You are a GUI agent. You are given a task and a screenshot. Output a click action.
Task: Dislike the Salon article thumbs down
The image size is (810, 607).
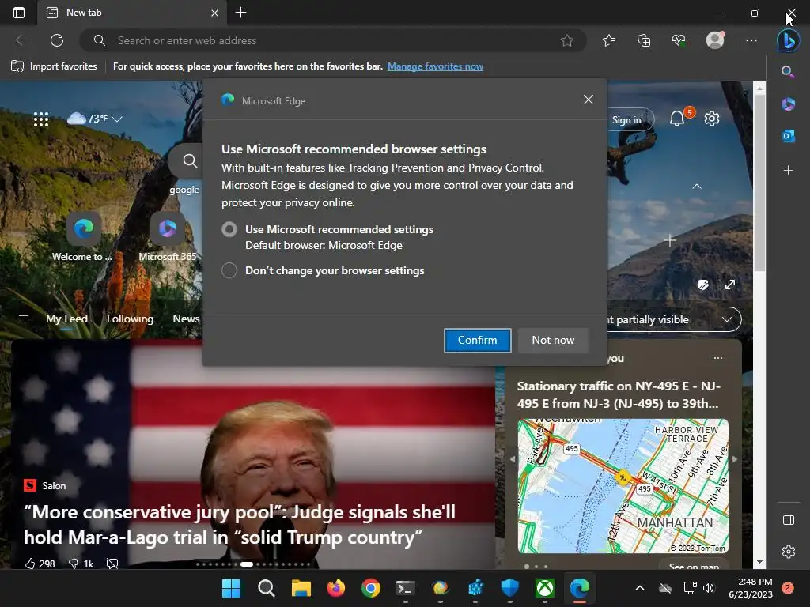tap(74, 564)
